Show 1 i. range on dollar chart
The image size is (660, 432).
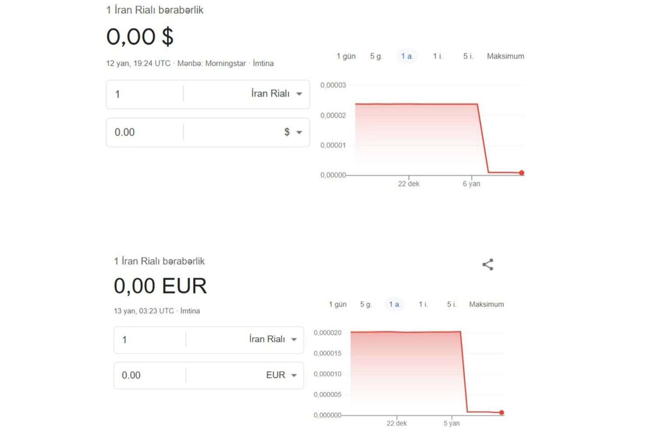click(437, 56)
